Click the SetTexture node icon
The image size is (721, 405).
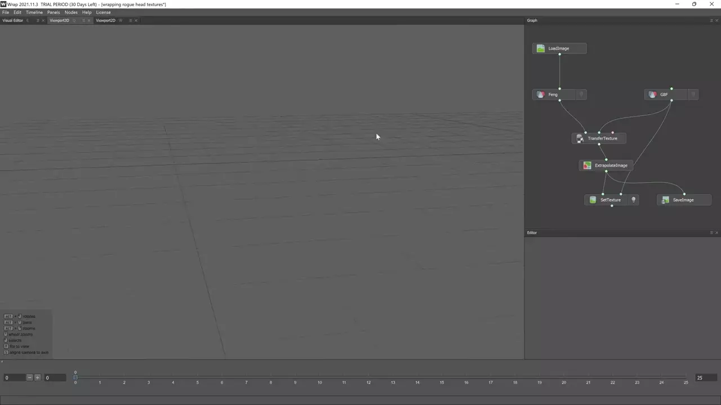(593, 200)
